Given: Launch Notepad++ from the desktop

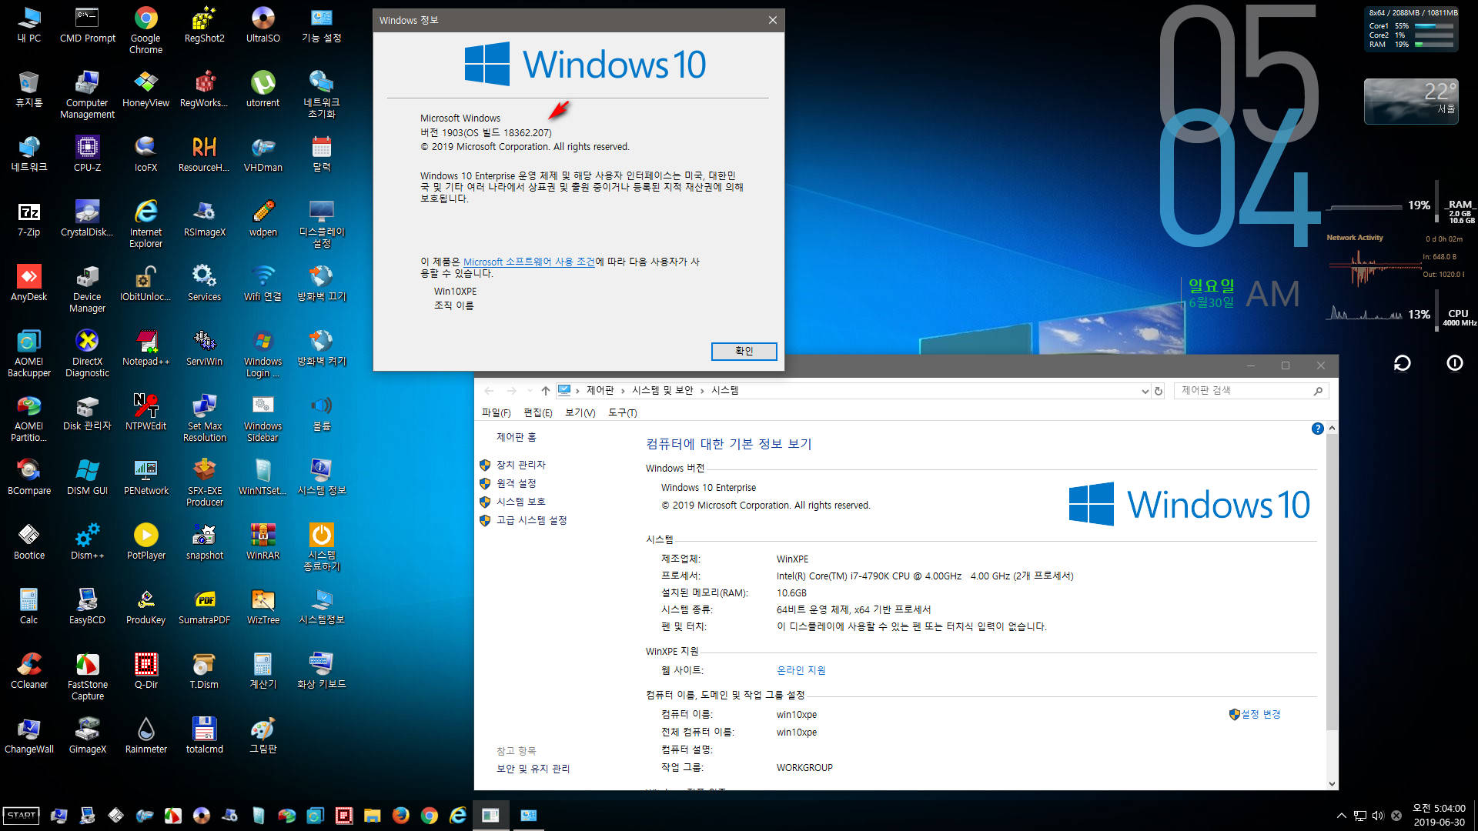Looking at the screenshot, I should [x=145, y=348].
